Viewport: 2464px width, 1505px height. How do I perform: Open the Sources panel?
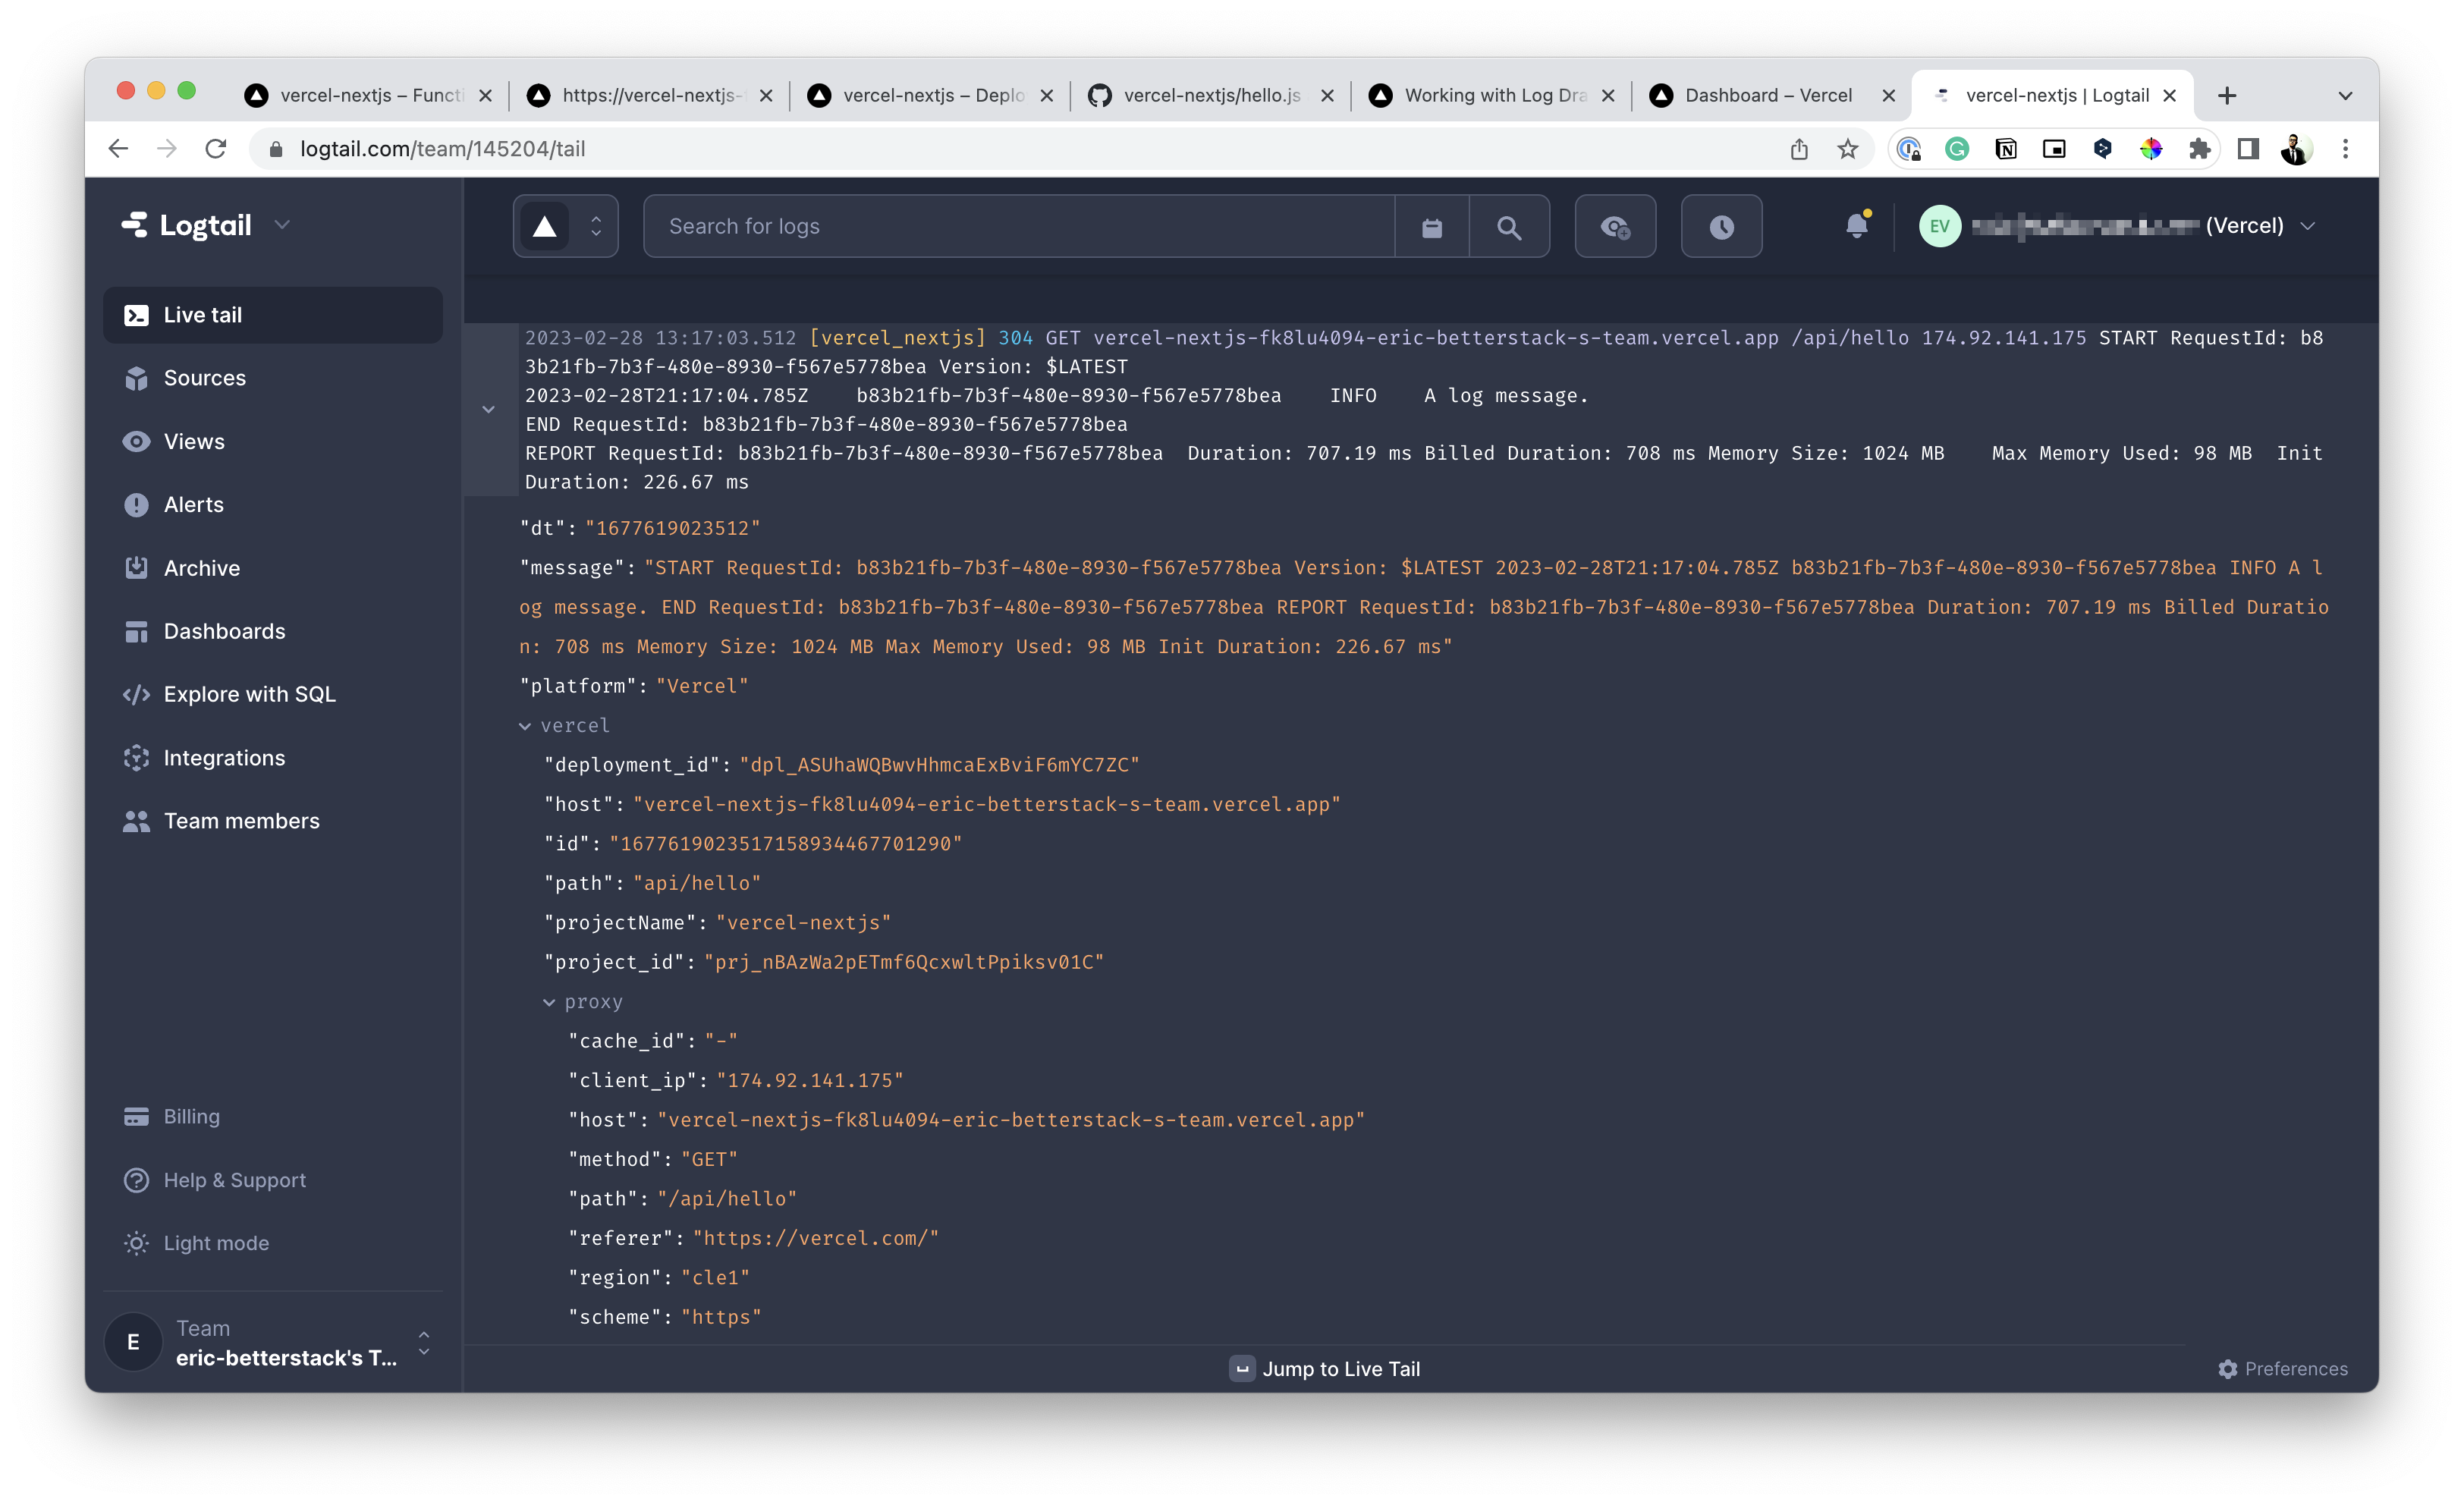204,377
